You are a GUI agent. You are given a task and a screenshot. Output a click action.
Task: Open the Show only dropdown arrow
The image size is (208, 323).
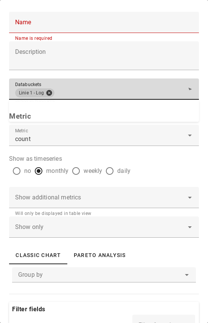[190, 227]
